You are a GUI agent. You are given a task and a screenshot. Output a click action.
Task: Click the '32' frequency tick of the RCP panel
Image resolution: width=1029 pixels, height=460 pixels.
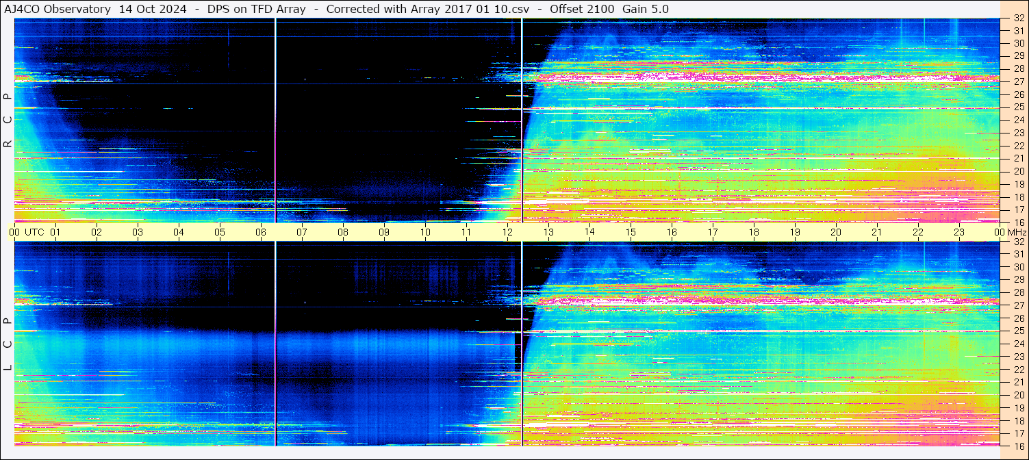(1018, 18)
